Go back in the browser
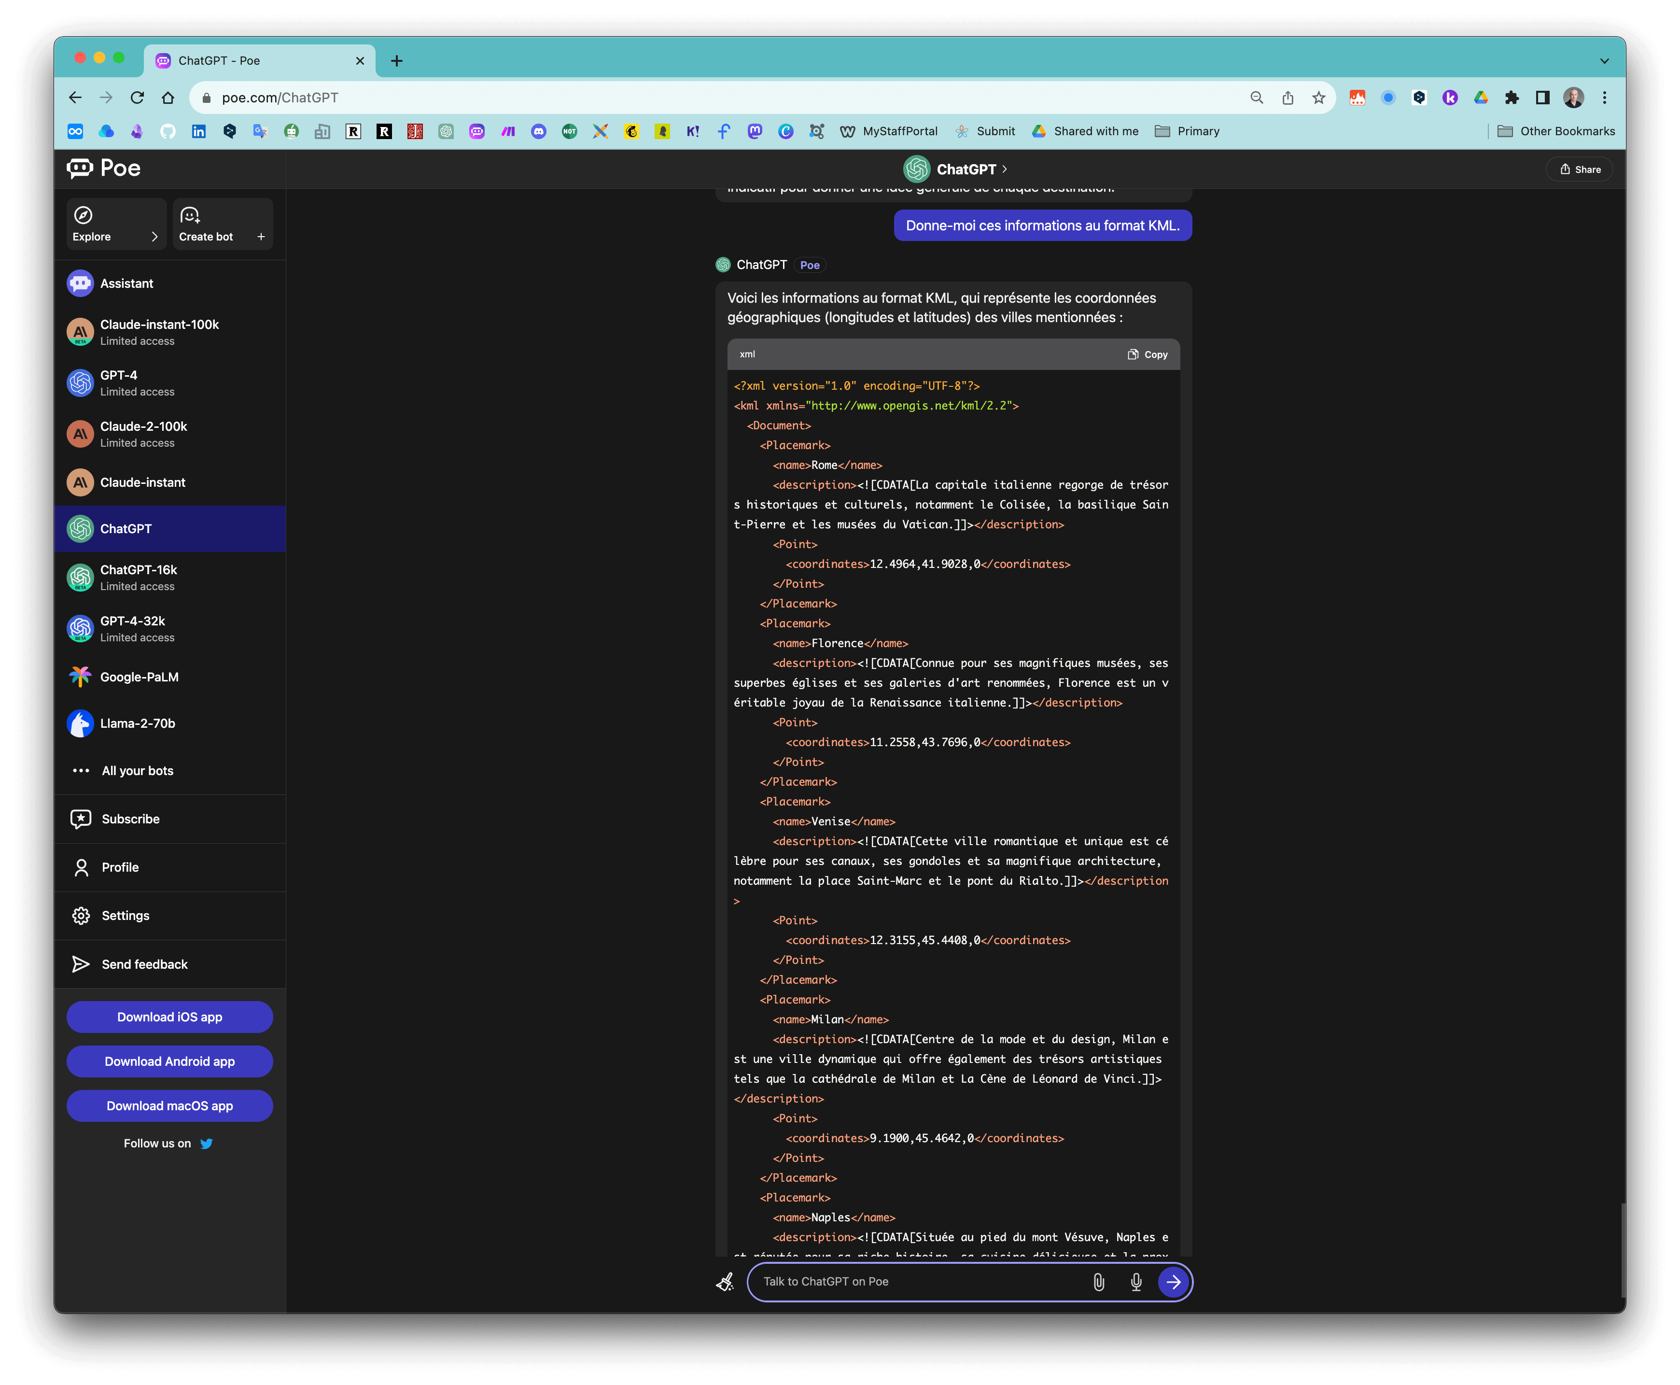The image size is (1680, 1385). coord(75,98)
